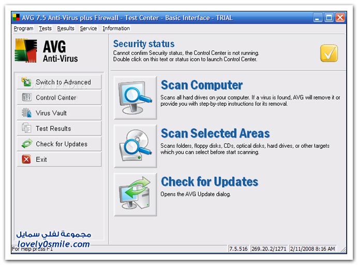Image resolution: width=358 pixels, height=265 pixels.
Task: Open the Results menu
Action: 66,29
